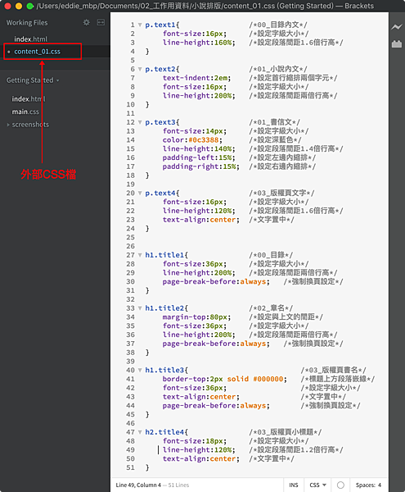
Task: Open Live Preview lightning icon
Action: 397,27
